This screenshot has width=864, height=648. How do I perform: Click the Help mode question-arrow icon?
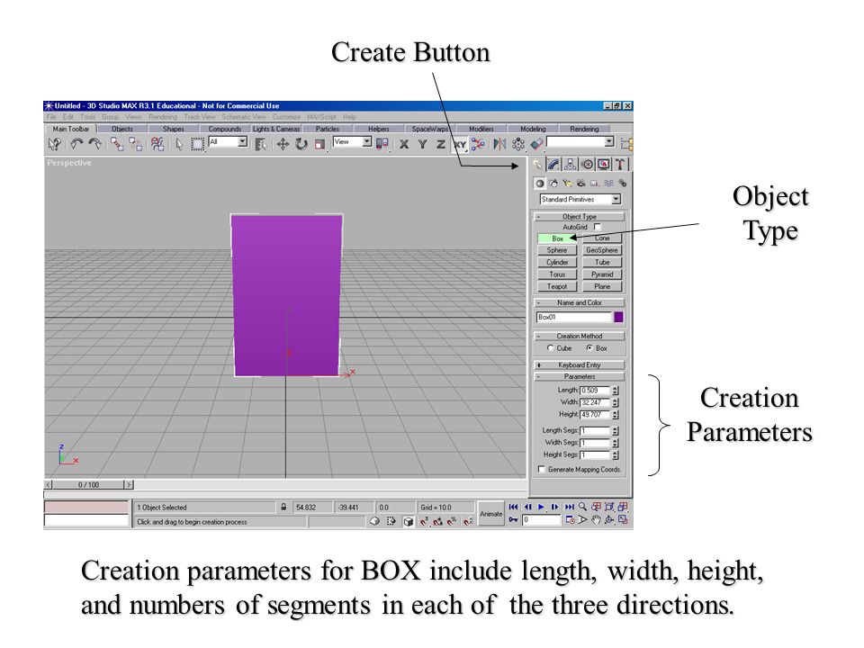54,144
